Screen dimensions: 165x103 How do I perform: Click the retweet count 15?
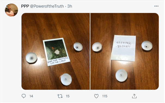coord(68,96)
